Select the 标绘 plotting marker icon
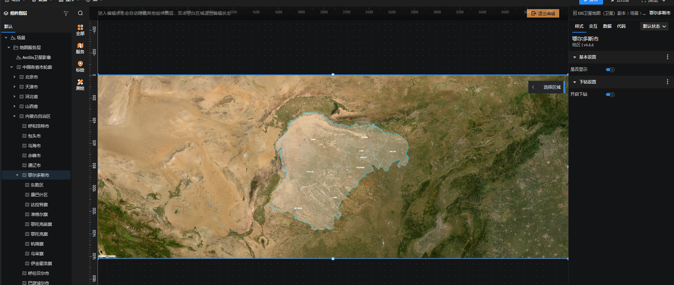The height and width of the screenshot is (285, 674). 80,66
